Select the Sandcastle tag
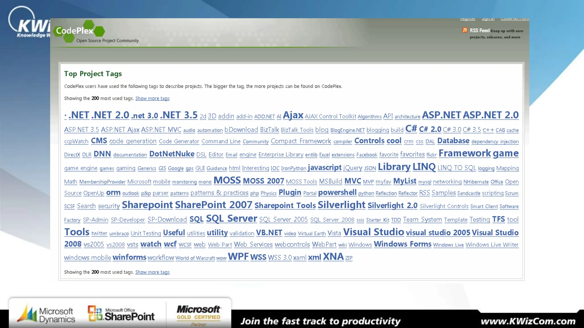This screenshot has width=584, height=328. [x=469, y=193]
